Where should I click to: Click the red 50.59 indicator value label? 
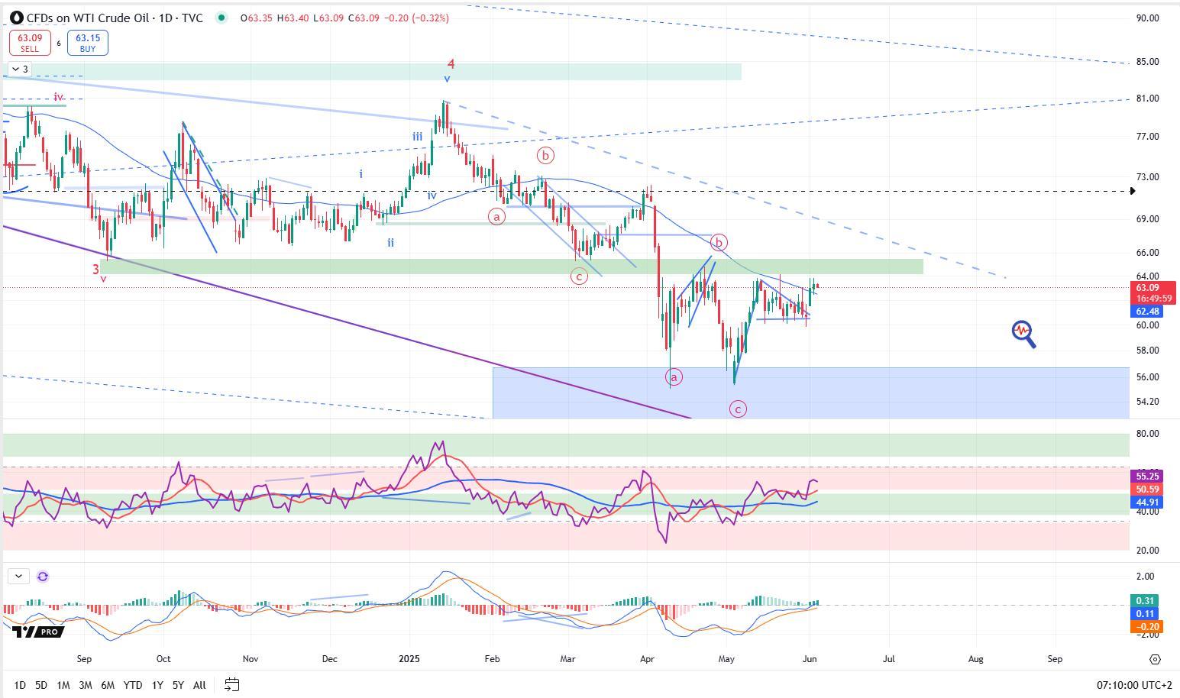tap(1147, 489)
